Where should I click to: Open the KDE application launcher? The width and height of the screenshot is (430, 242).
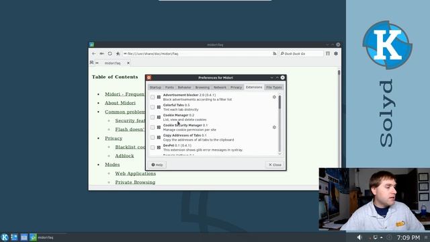tap(5, 237)
